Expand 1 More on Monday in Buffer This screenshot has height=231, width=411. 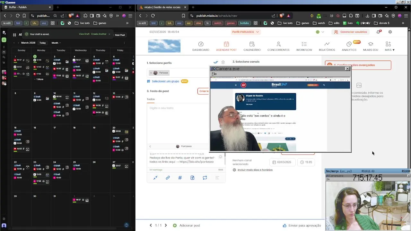coord(39,79)
